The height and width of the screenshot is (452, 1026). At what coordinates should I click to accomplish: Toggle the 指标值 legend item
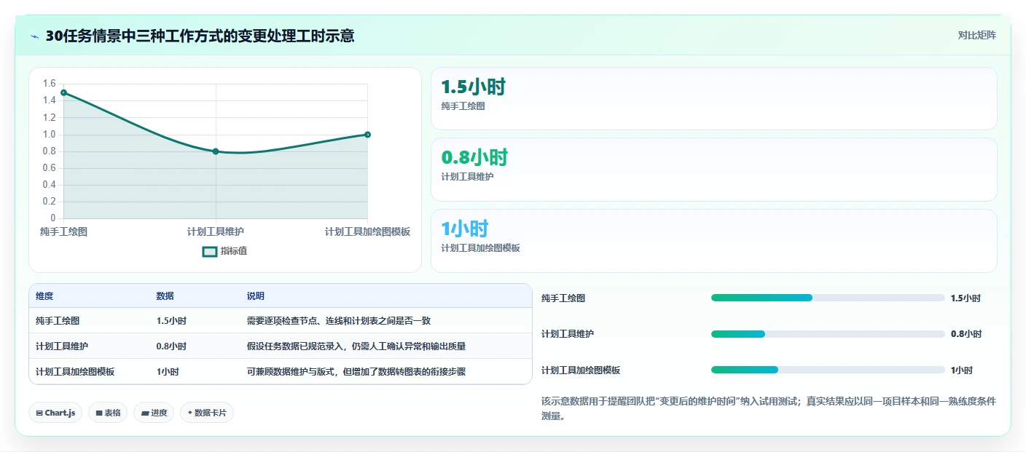[224, 251]
